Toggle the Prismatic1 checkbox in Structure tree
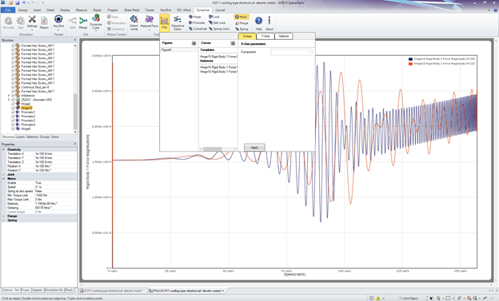The width and height of the screenshot is (499, 301). coord(13,113)
